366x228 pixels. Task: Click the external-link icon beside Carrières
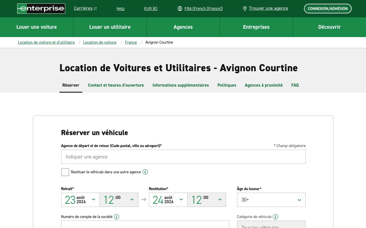coord(95,9)
